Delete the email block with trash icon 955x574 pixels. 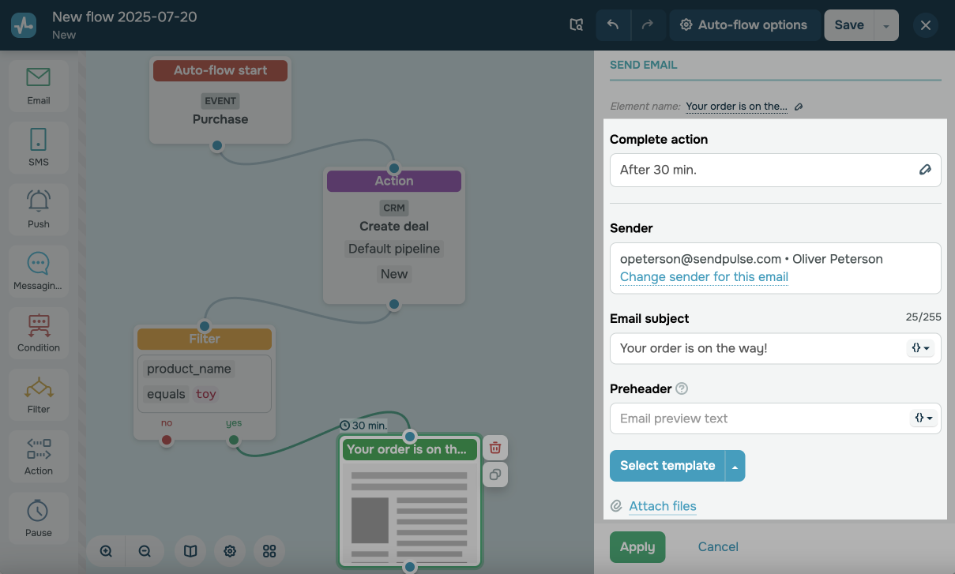click(x=495, y=448)
